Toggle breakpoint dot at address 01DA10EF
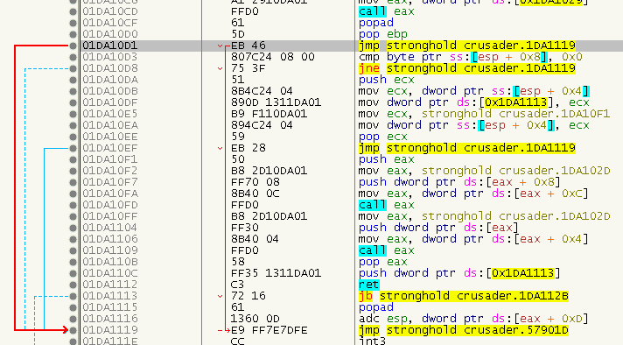623x345 pixels. pos(73,148)
